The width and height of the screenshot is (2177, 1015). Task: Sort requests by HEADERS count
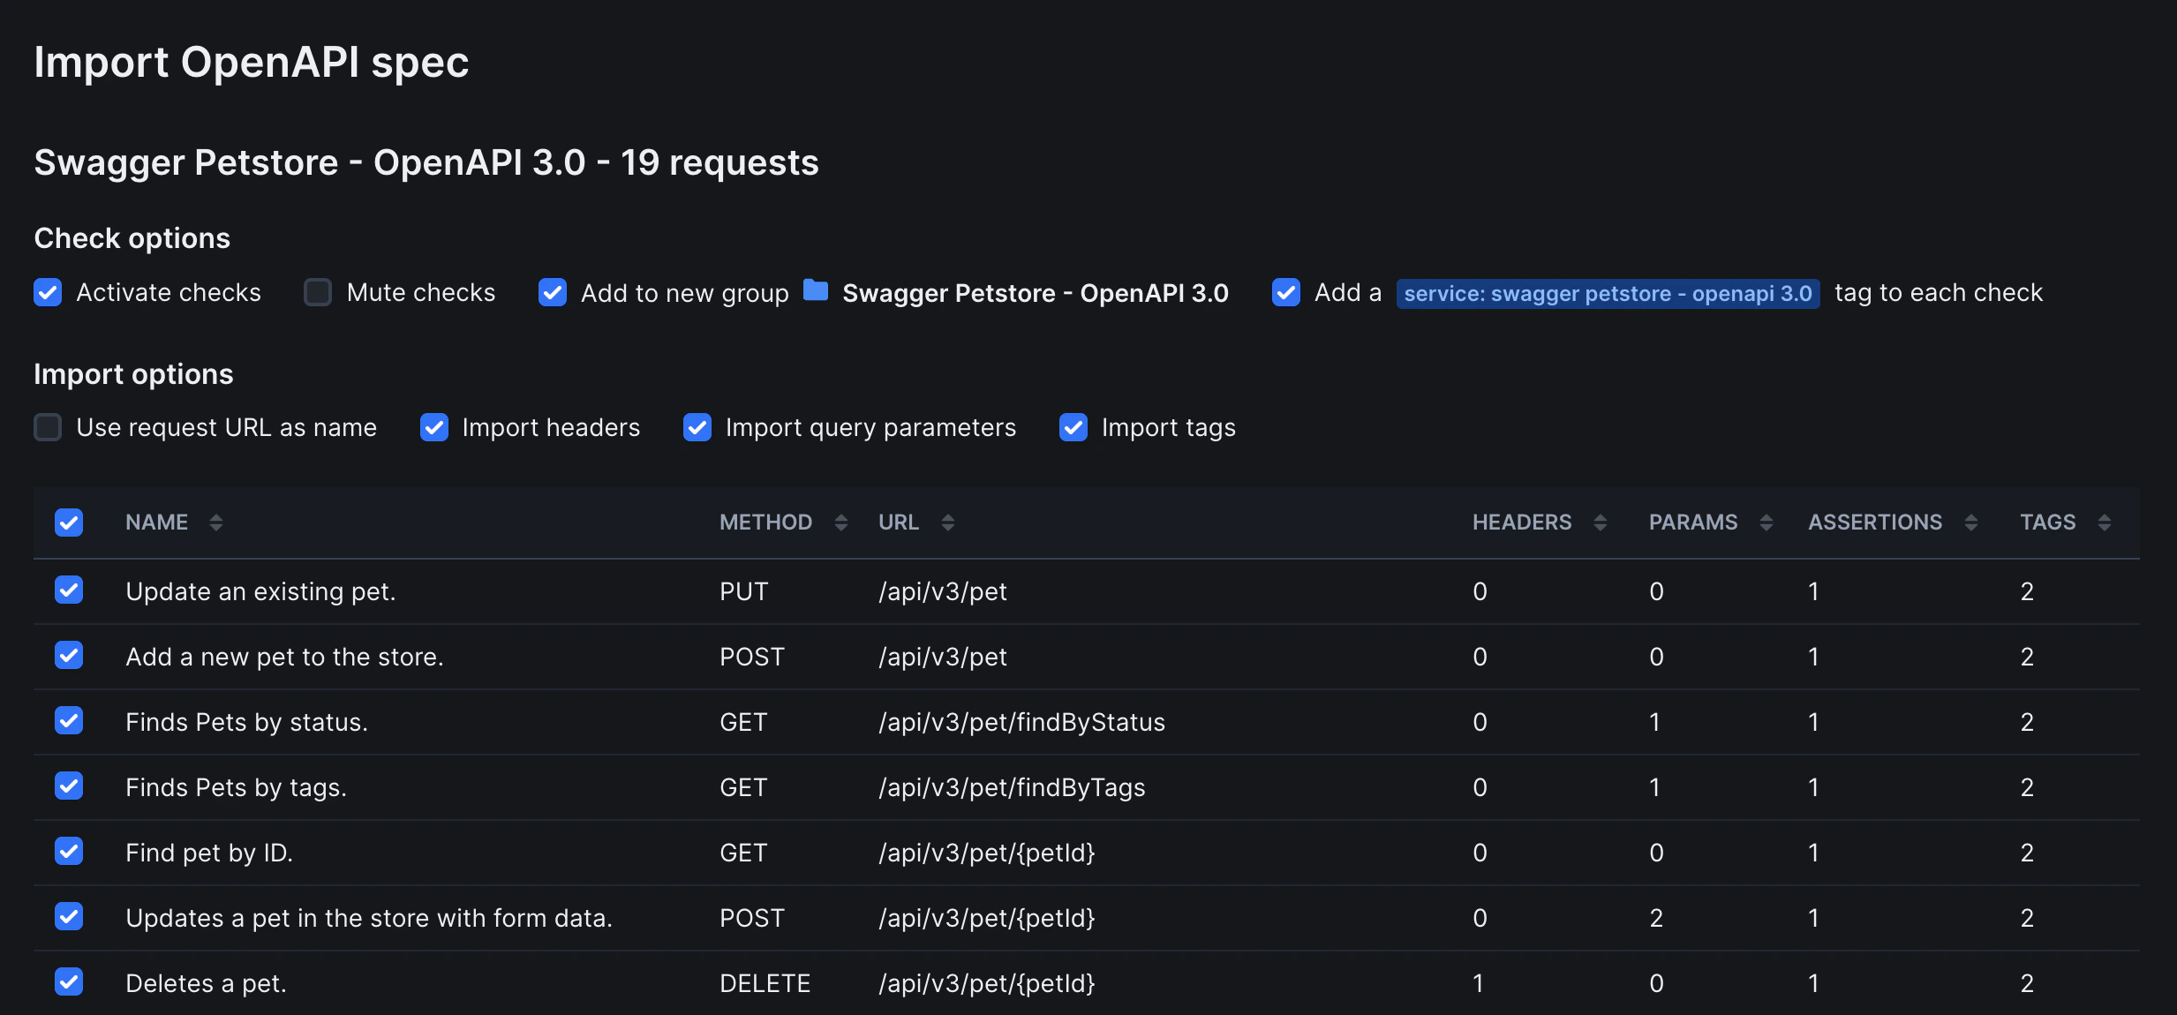(x=1601, y=522)
